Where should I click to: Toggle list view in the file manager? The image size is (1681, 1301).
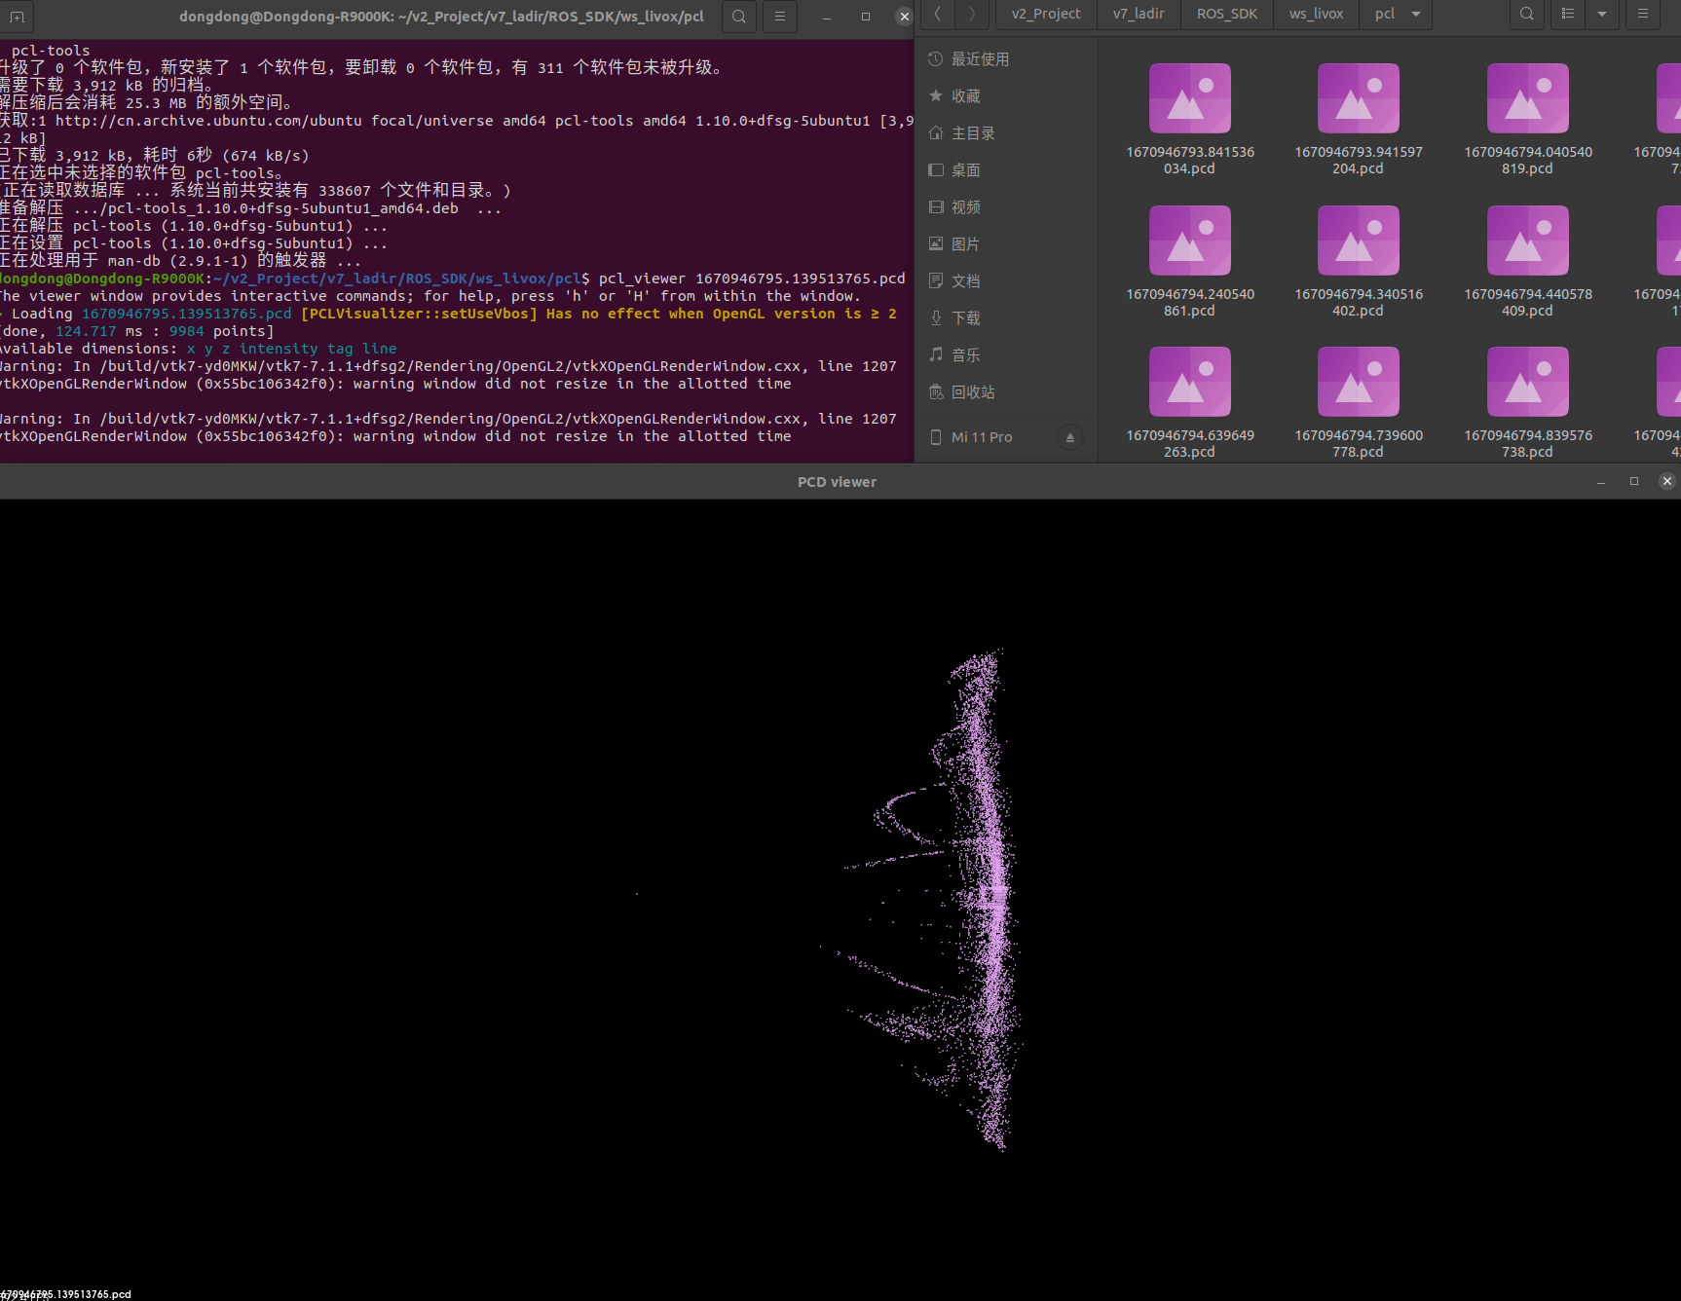[1567, 14]
